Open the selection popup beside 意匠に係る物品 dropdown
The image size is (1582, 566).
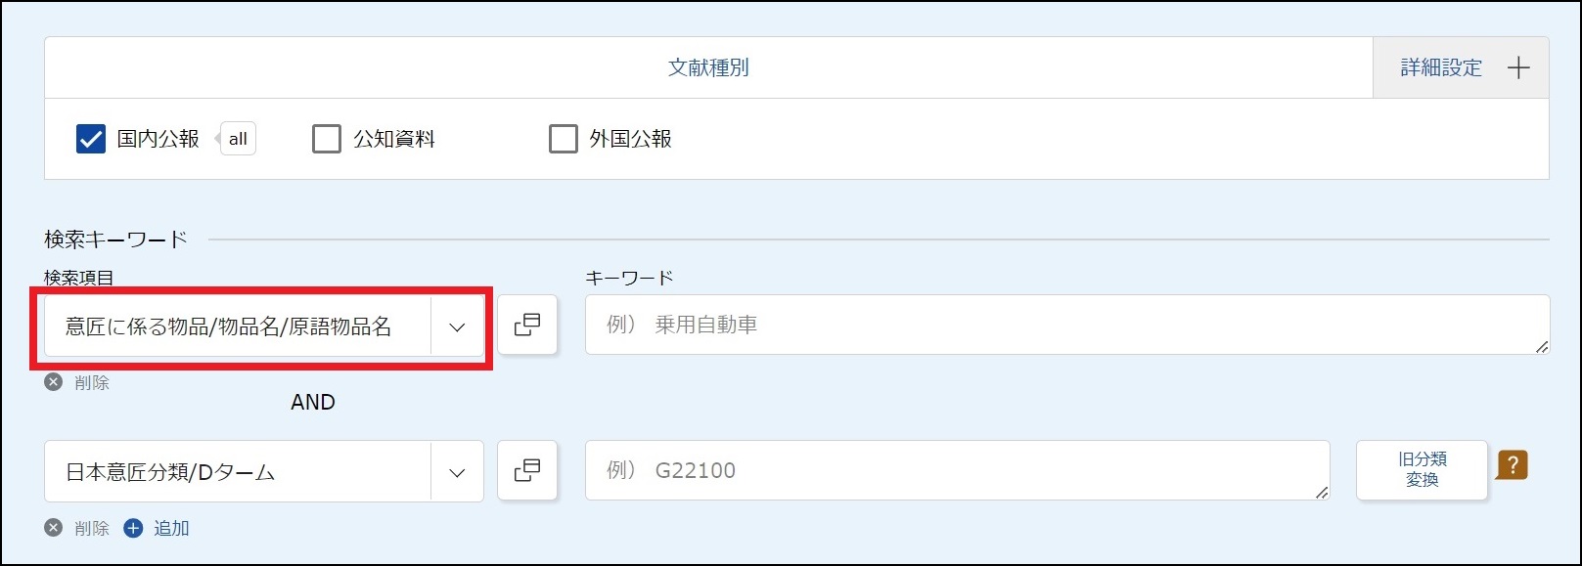[x=527, y=325]
